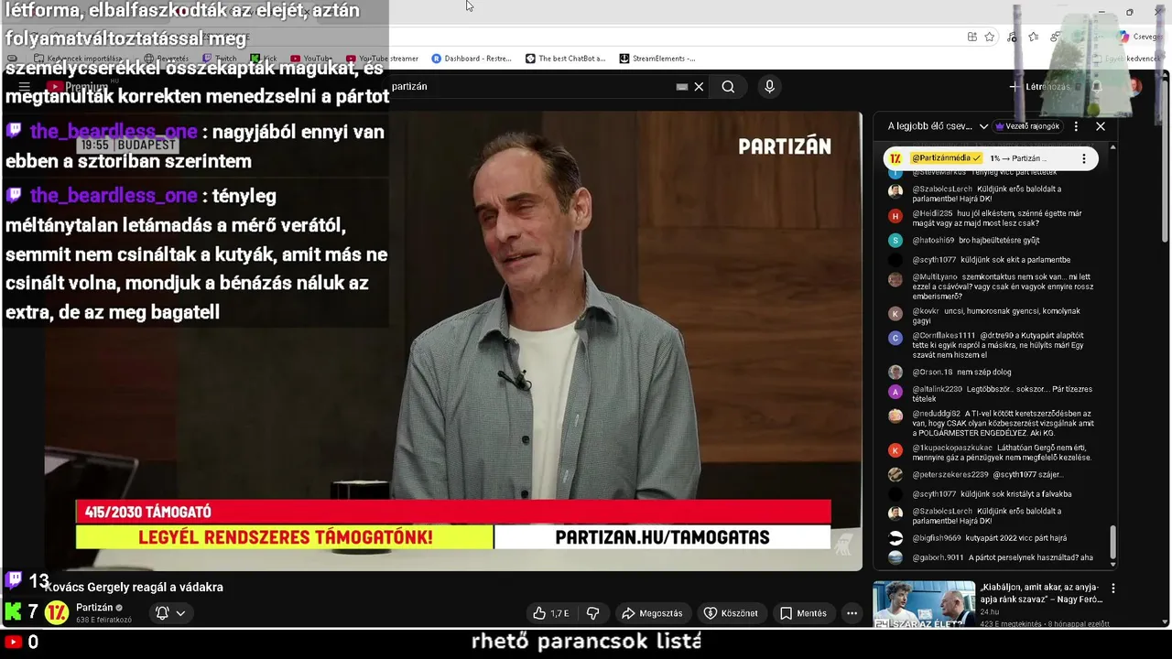Dislike the video with the thumbs-down button
The width and height of the screenshot is (1172, 659).
(x=592, y=613)
